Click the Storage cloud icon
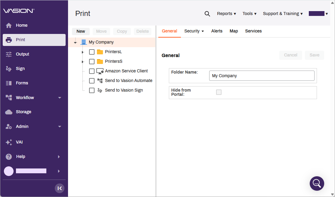 coord(9,112)
